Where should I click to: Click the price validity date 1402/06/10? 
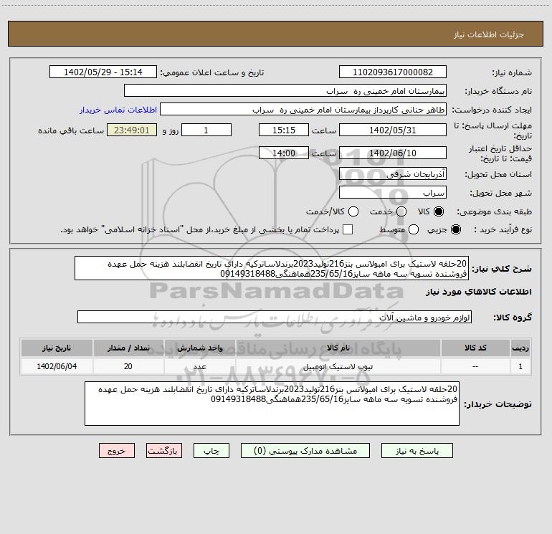click(393, 153)
